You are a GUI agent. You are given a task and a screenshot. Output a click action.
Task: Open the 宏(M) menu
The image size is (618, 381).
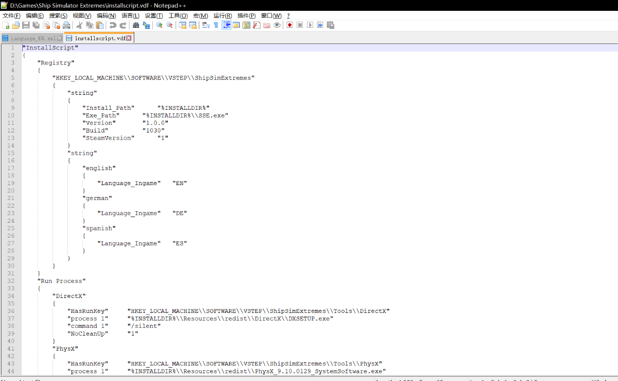(x=200, y=16)
